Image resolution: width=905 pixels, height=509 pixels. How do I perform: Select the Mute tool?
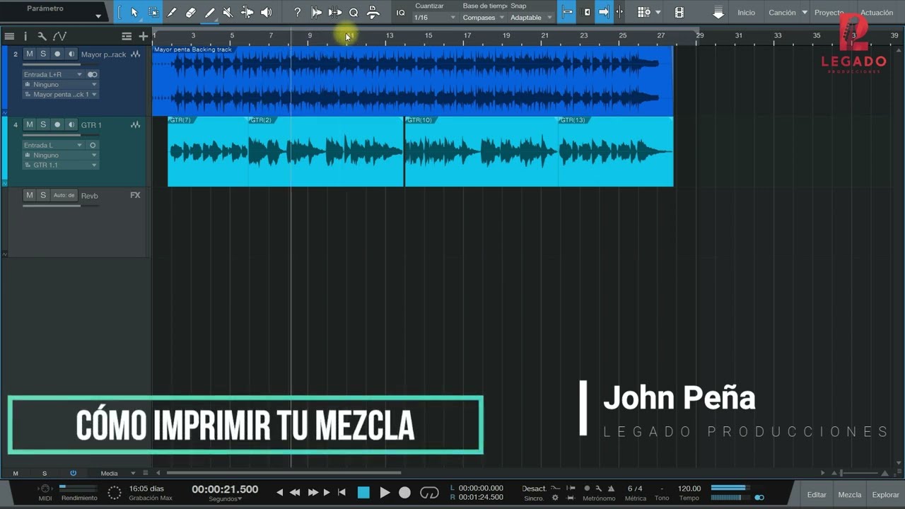(228, 12)
